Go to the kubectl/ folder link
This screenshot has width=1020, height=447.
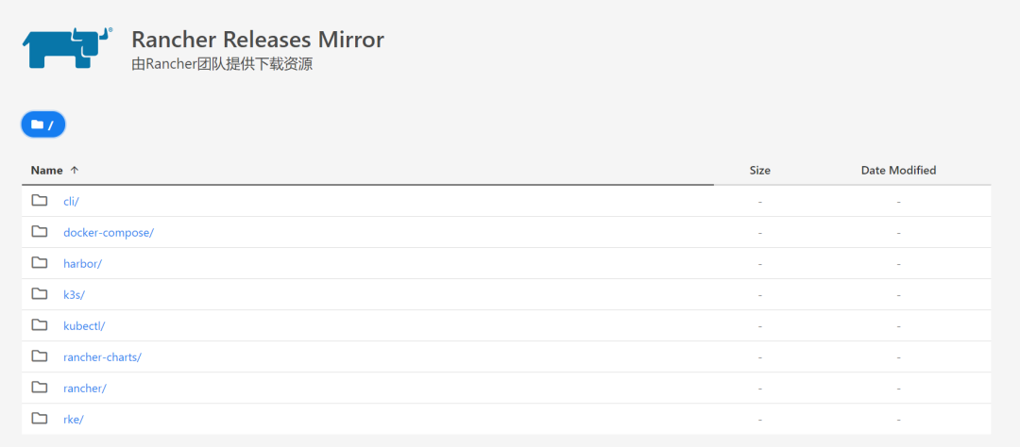(x=84, y=326)
